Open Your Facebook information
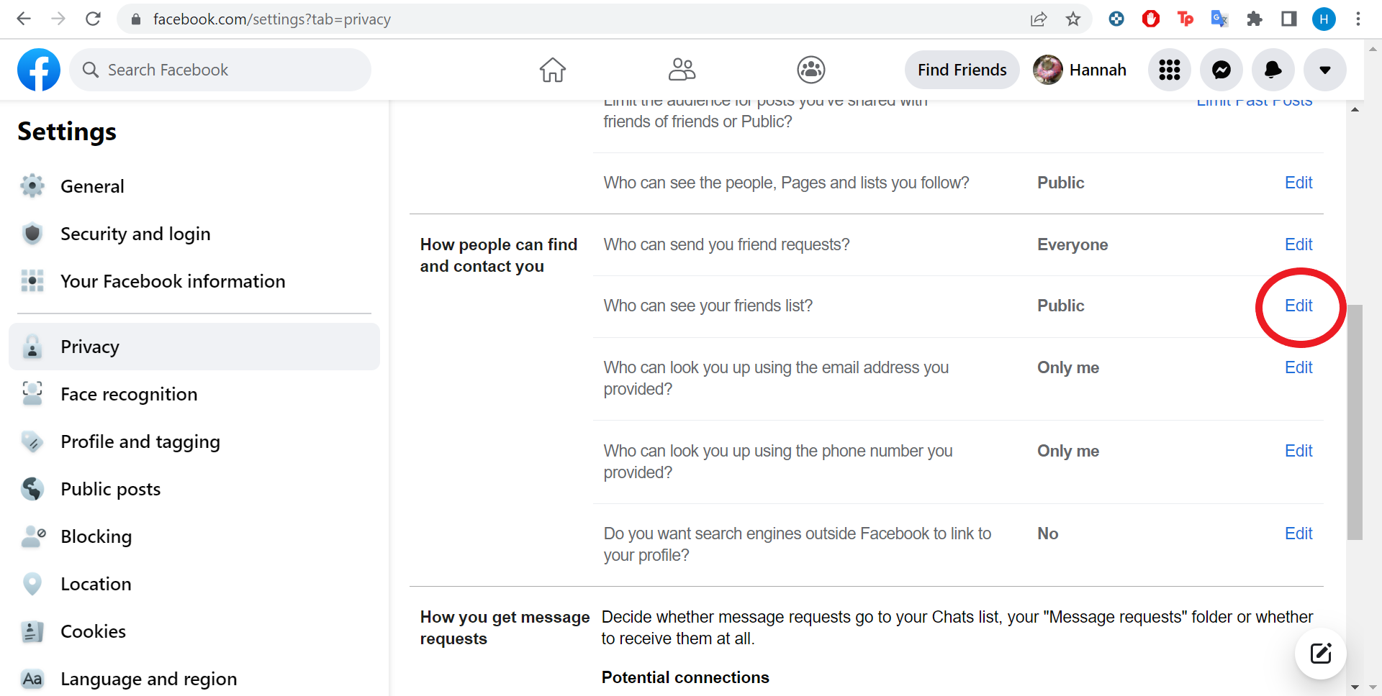Screen dimensions: 1382x696 pyautogui.click(x=194, y=281)
